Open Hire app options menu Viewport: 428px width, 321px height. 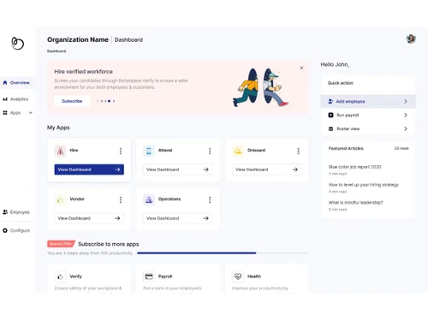point(121,151)
